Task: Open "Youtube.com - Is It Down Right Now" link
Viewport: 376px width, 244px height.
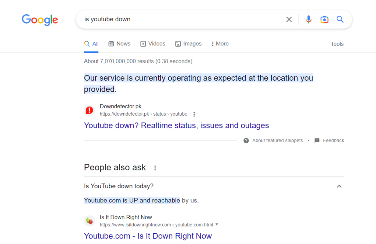Action: point(148,236)
